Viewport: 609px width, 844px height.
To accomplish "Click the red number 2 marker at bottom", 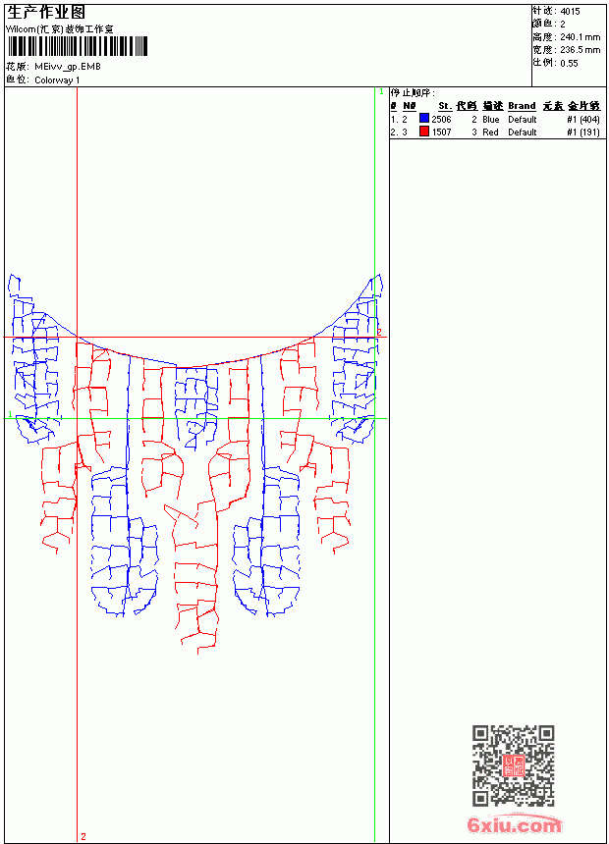I will (x=83, y=836).
